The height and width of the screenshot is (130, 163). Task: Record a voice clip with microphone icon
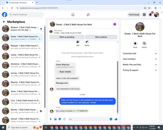(51, 119)
